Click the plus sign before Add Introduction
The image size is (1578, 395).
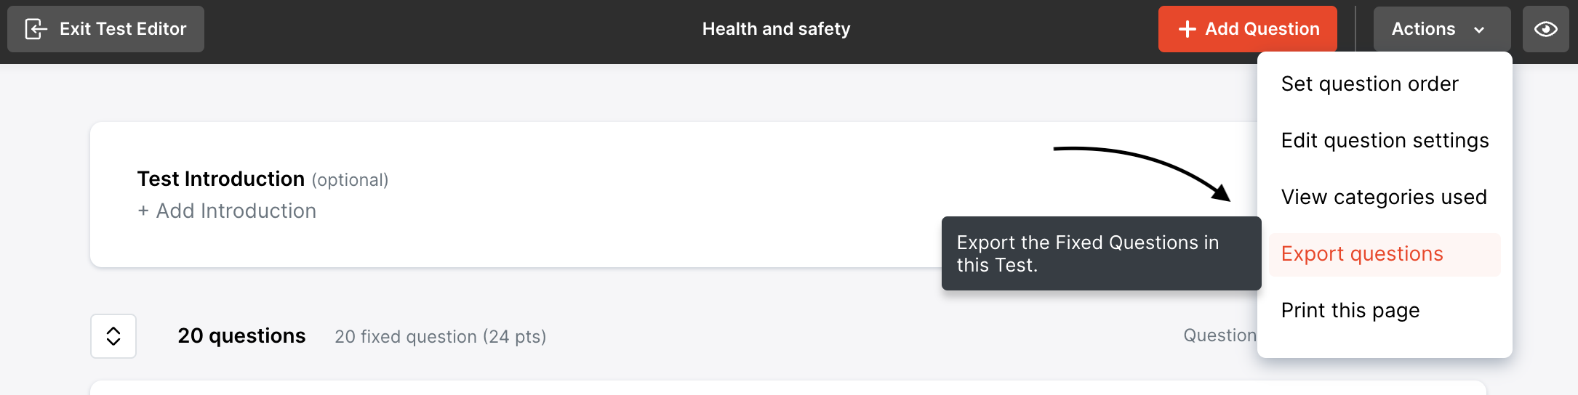pyautogui.click(x=143, y=211)
